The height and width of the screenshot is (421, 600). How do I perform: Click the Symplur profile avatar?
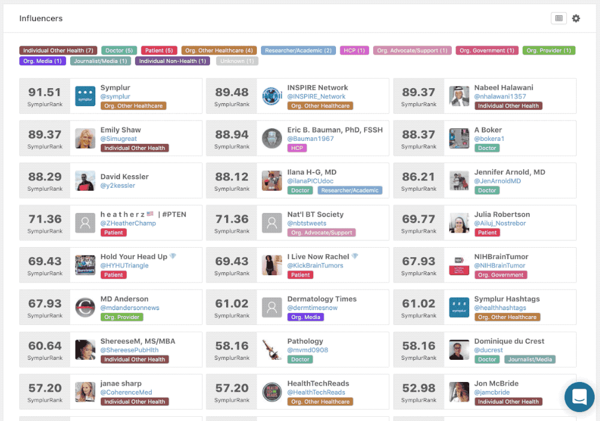(85, 96)
